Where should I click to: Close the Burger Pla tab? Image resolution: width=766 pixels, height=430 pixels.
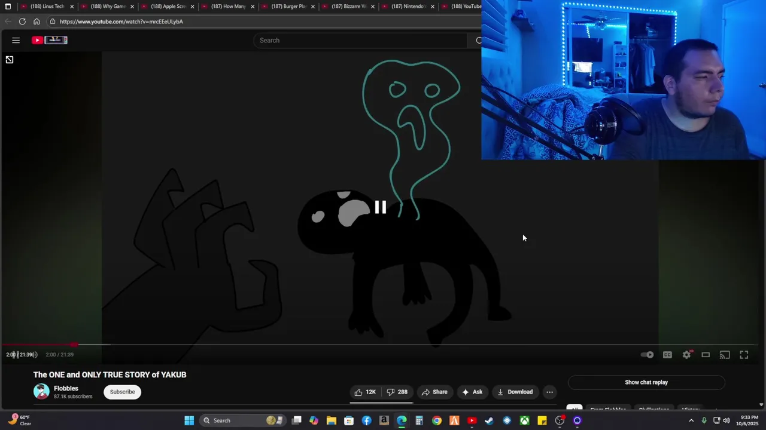(x=312, y=7)
